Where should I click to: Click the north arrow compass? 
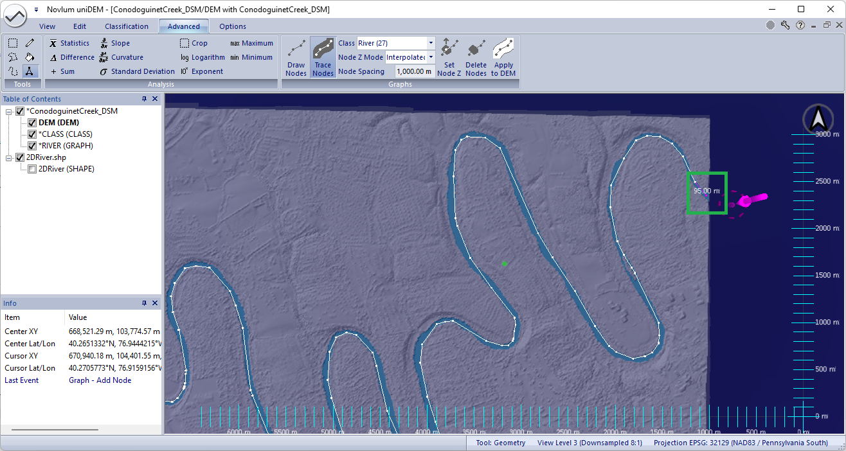tap(818, 119)
